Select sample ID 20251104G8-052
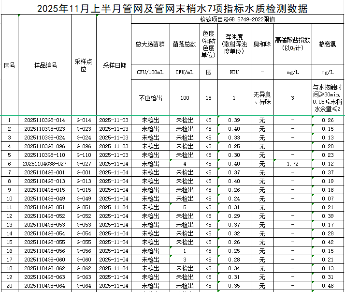This screenshot has height=292, width=345. [44, 216]
